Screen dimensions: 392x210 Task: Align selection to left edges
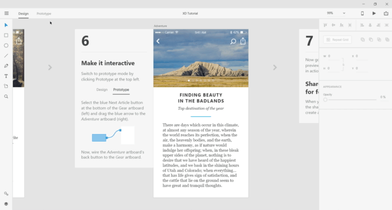362,25
